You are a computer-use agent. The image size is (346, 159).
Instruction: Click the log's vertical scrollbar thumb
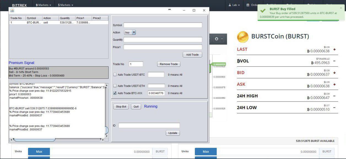coord(107,130)
